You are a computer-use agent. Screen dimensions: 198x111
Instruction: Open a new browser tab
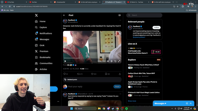click(177, 2)
